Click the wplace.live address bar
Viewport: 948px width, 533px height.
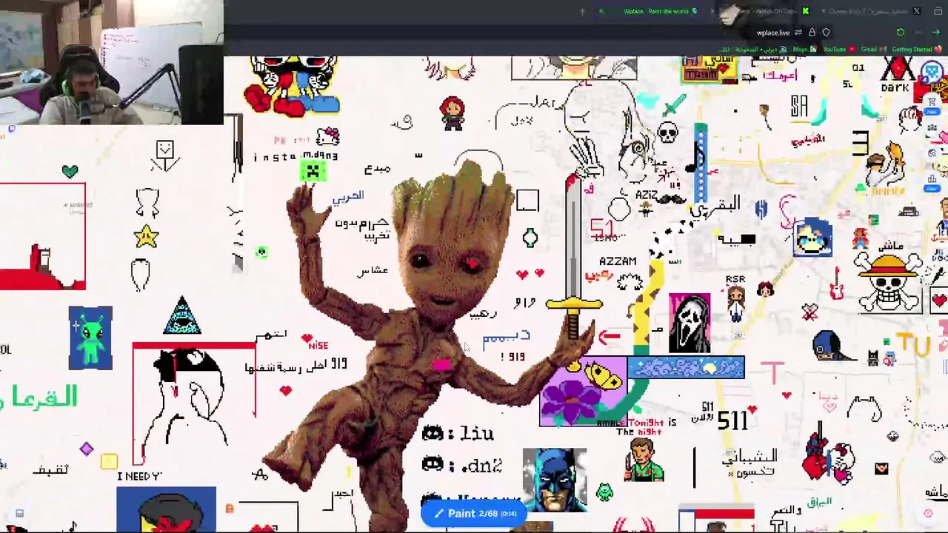click(774, 33)
